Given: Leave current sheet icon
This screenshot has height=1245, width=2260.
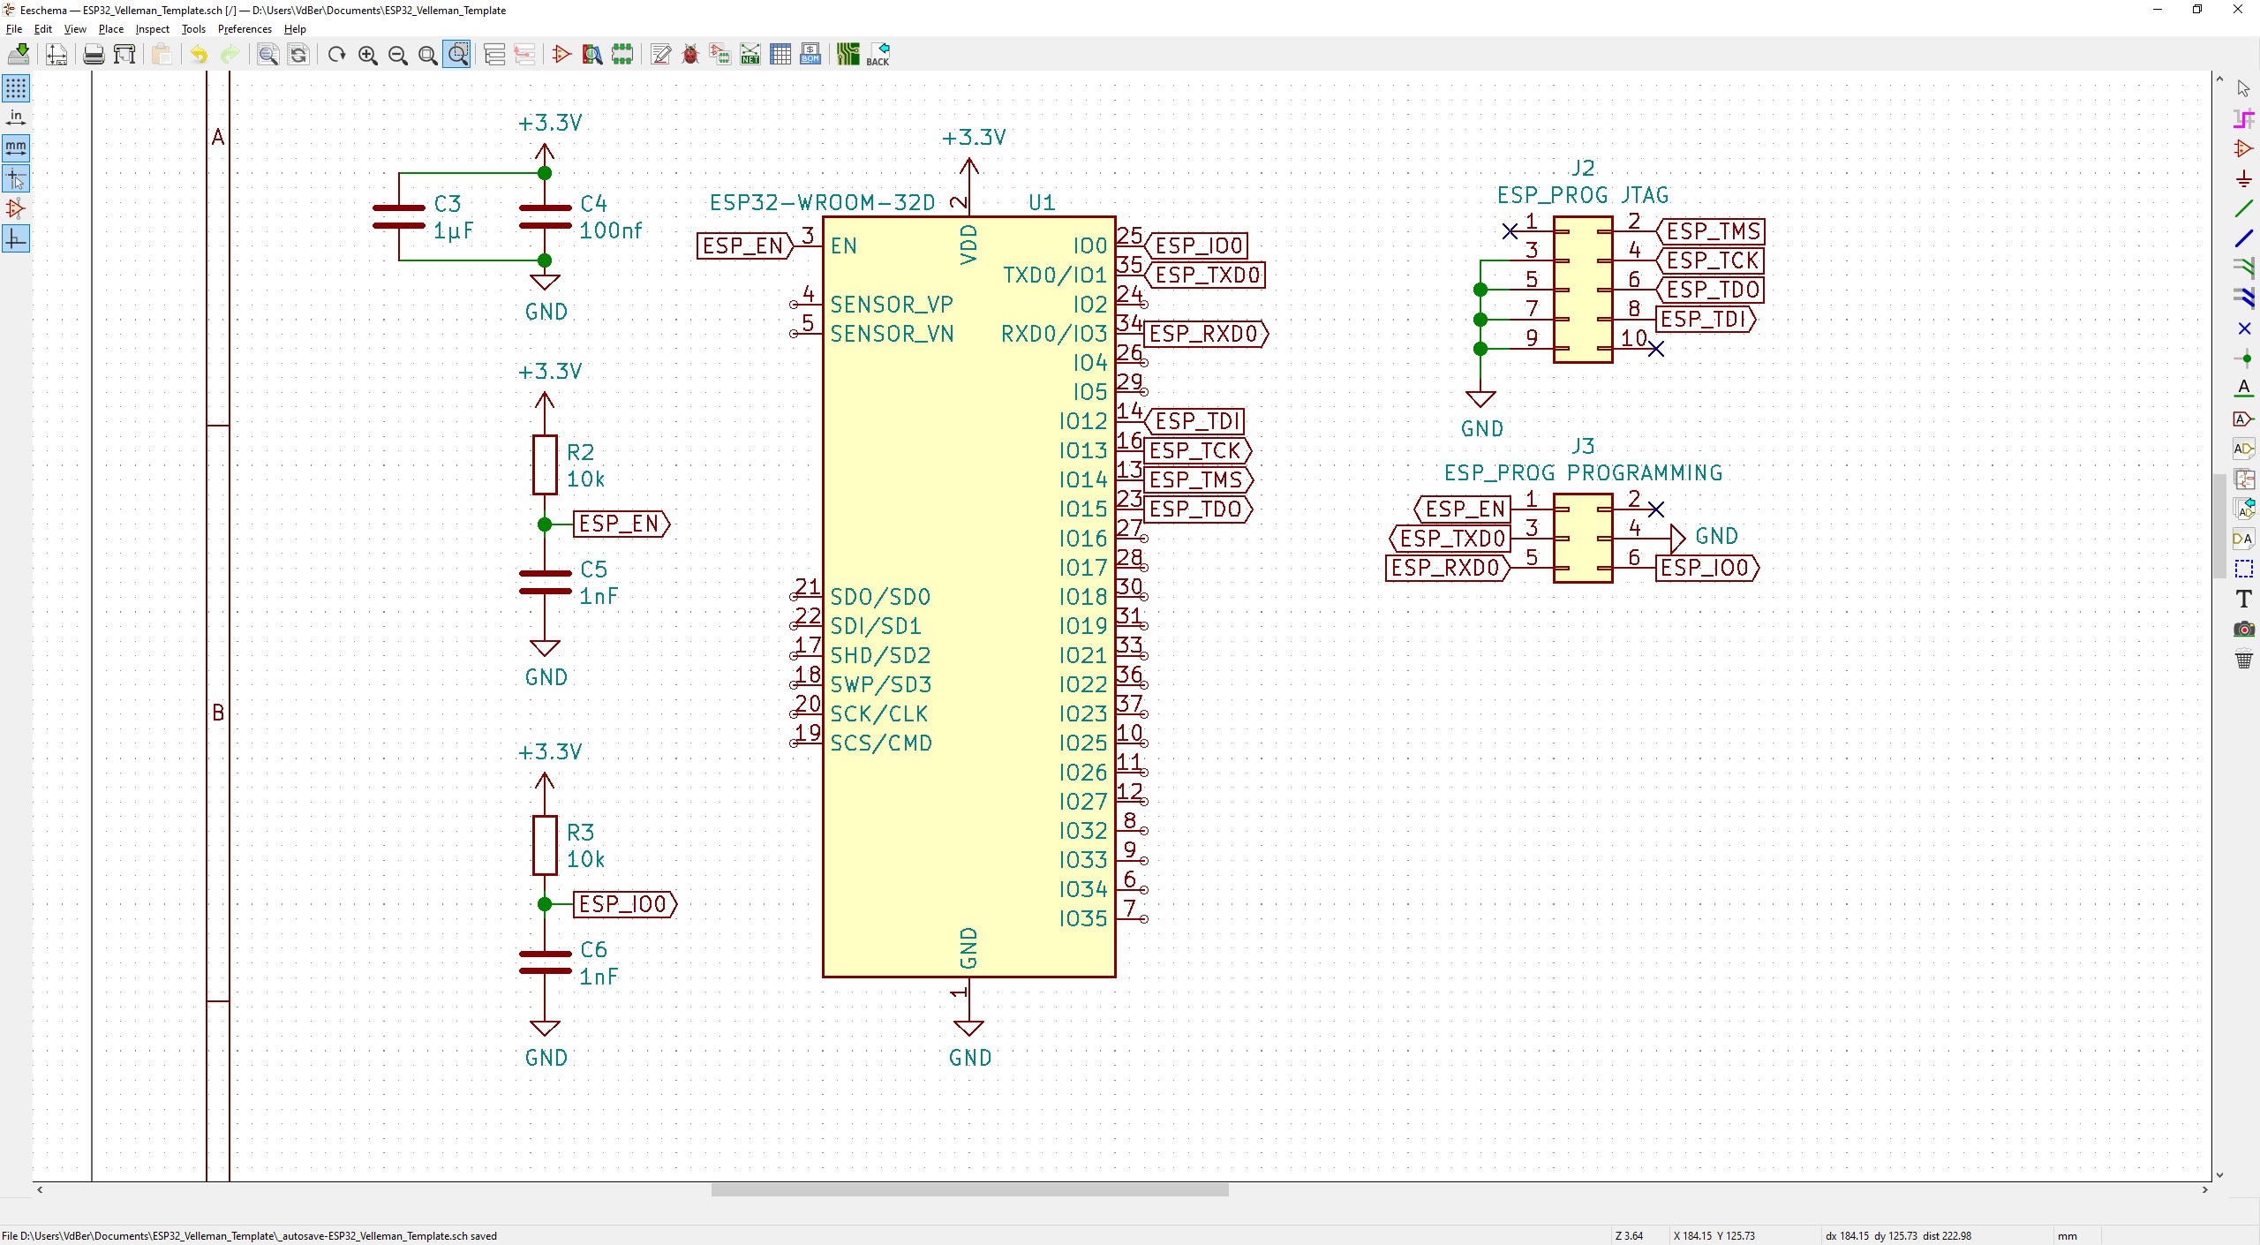Looking at the screenshot, I should (524, 55).
